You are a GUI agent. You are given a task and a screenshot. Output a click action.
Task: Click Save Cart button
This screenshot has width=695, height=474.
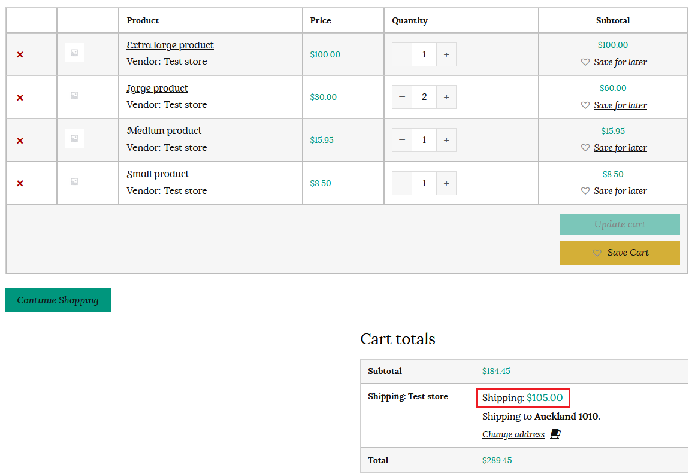pos(620,253)
